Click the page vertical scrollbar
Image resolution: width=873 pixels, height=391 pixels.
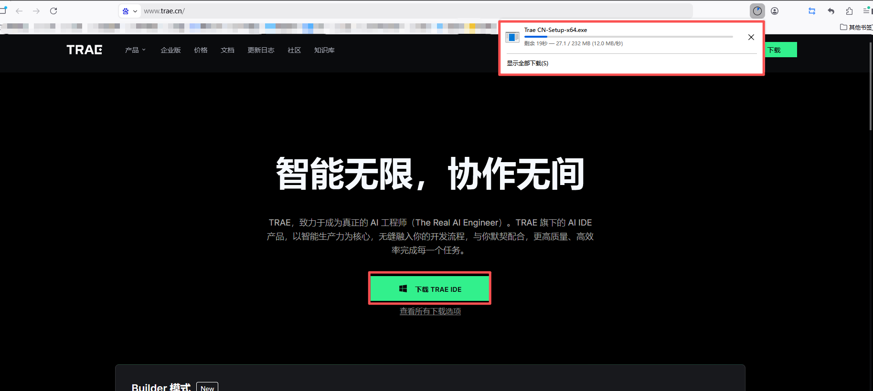[x=870, y=86]
